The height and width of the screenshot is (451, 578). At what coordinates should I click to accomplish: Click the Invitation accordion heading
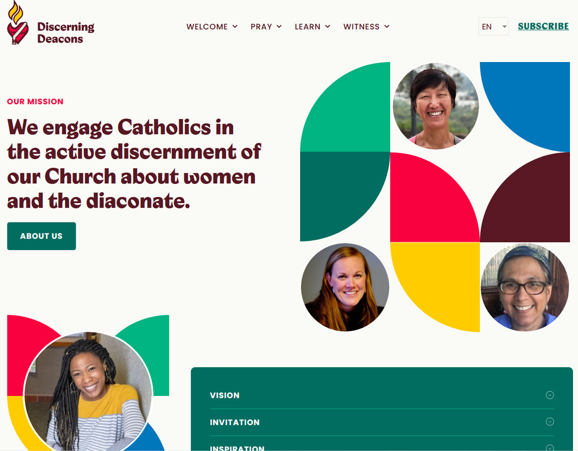point(234,422)
